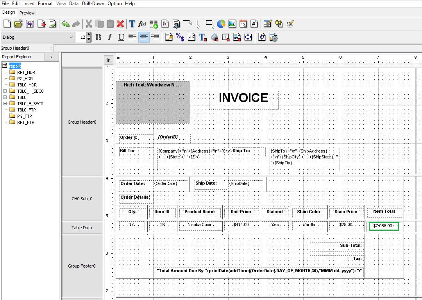Redo with the gray arrow icon
Image resolution: width=422 pixels, height=300 pixels.
pos(76,24)
